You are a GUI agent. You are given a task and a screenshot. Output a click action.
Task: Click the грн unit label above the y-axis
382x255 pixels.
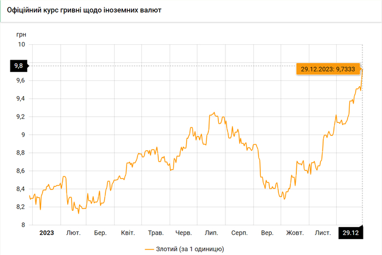(21, 34)
